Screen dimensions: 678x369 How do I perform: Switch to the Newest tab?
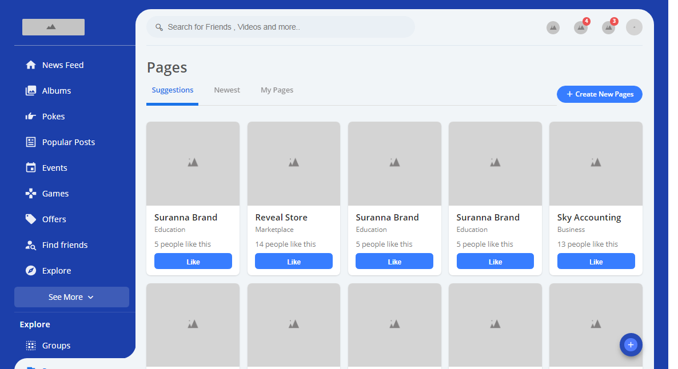pos(227,90)
